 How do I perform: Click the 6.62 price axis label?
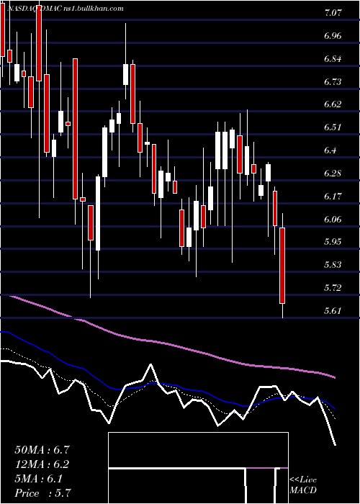(332, 105)
